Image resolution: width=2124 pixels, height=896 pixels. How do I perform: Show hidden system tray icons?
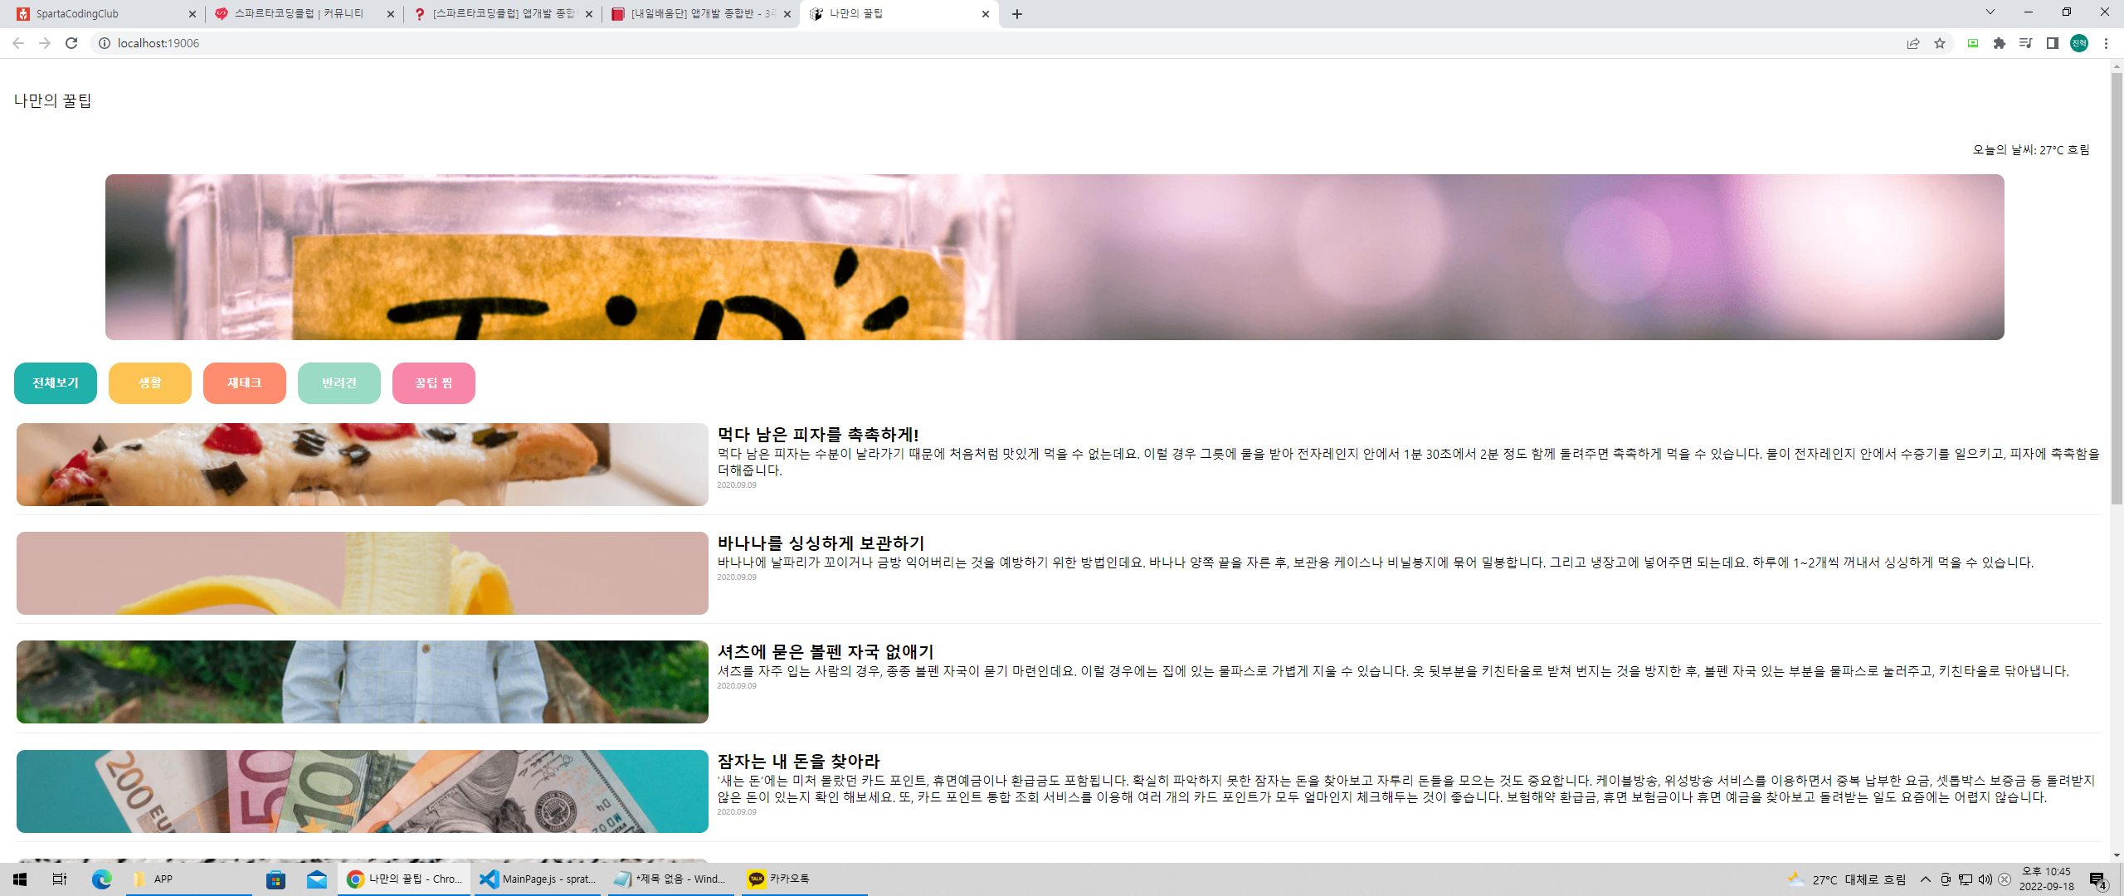pos(1926,879)
